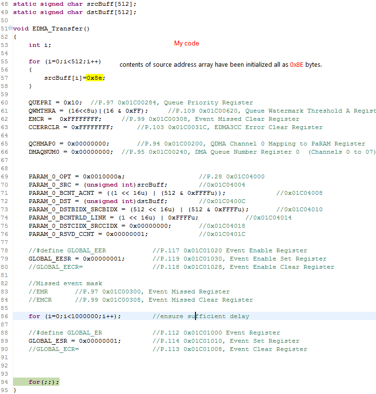
Task: Click the CCERRCLR identifier
Action: (x=44, y=127)
